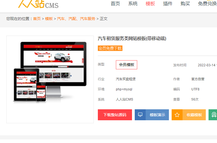Open the 插件 navigation item

point(168,4)
